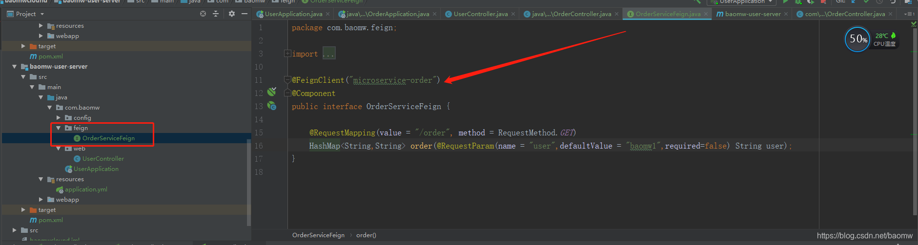The height and width of the screenshot is (245, 918).
Task: Close the OrderServiceFeign.java tab
Action: [706, 14]
